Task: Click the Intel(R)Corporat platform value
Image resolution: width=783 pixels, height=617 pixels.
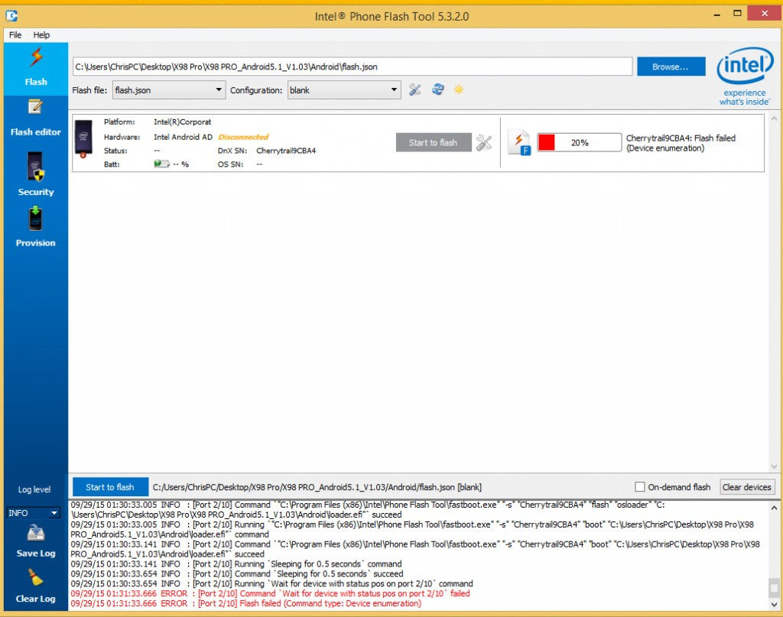Action: (x=182, y=122)
